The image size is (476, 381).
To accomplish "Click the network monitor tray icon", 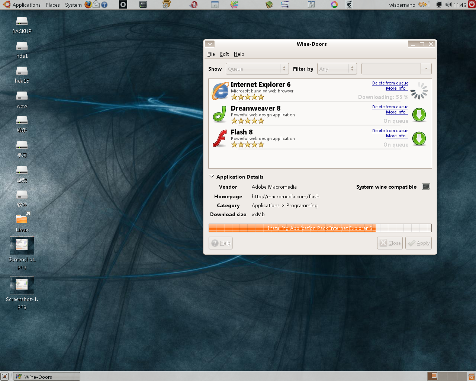I will point(439,4).
